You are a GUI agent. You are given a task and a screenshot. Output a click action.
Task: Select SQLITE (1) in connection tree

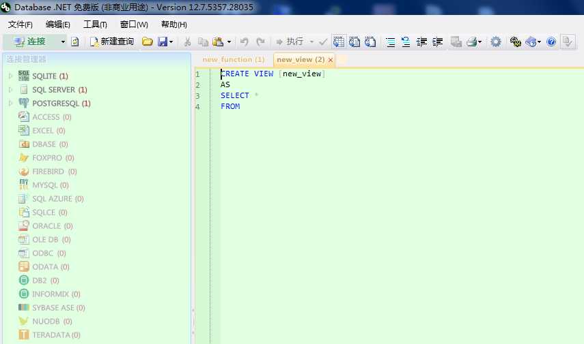click(x=50, y=76)
